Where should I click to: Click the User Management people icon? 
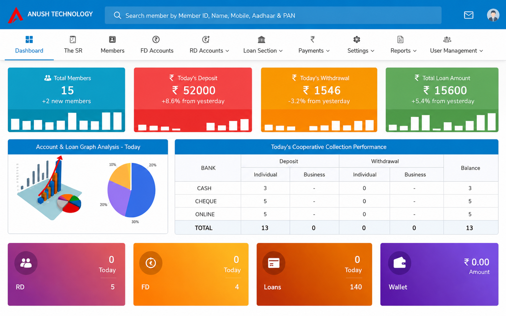click(x=447, y=39)
